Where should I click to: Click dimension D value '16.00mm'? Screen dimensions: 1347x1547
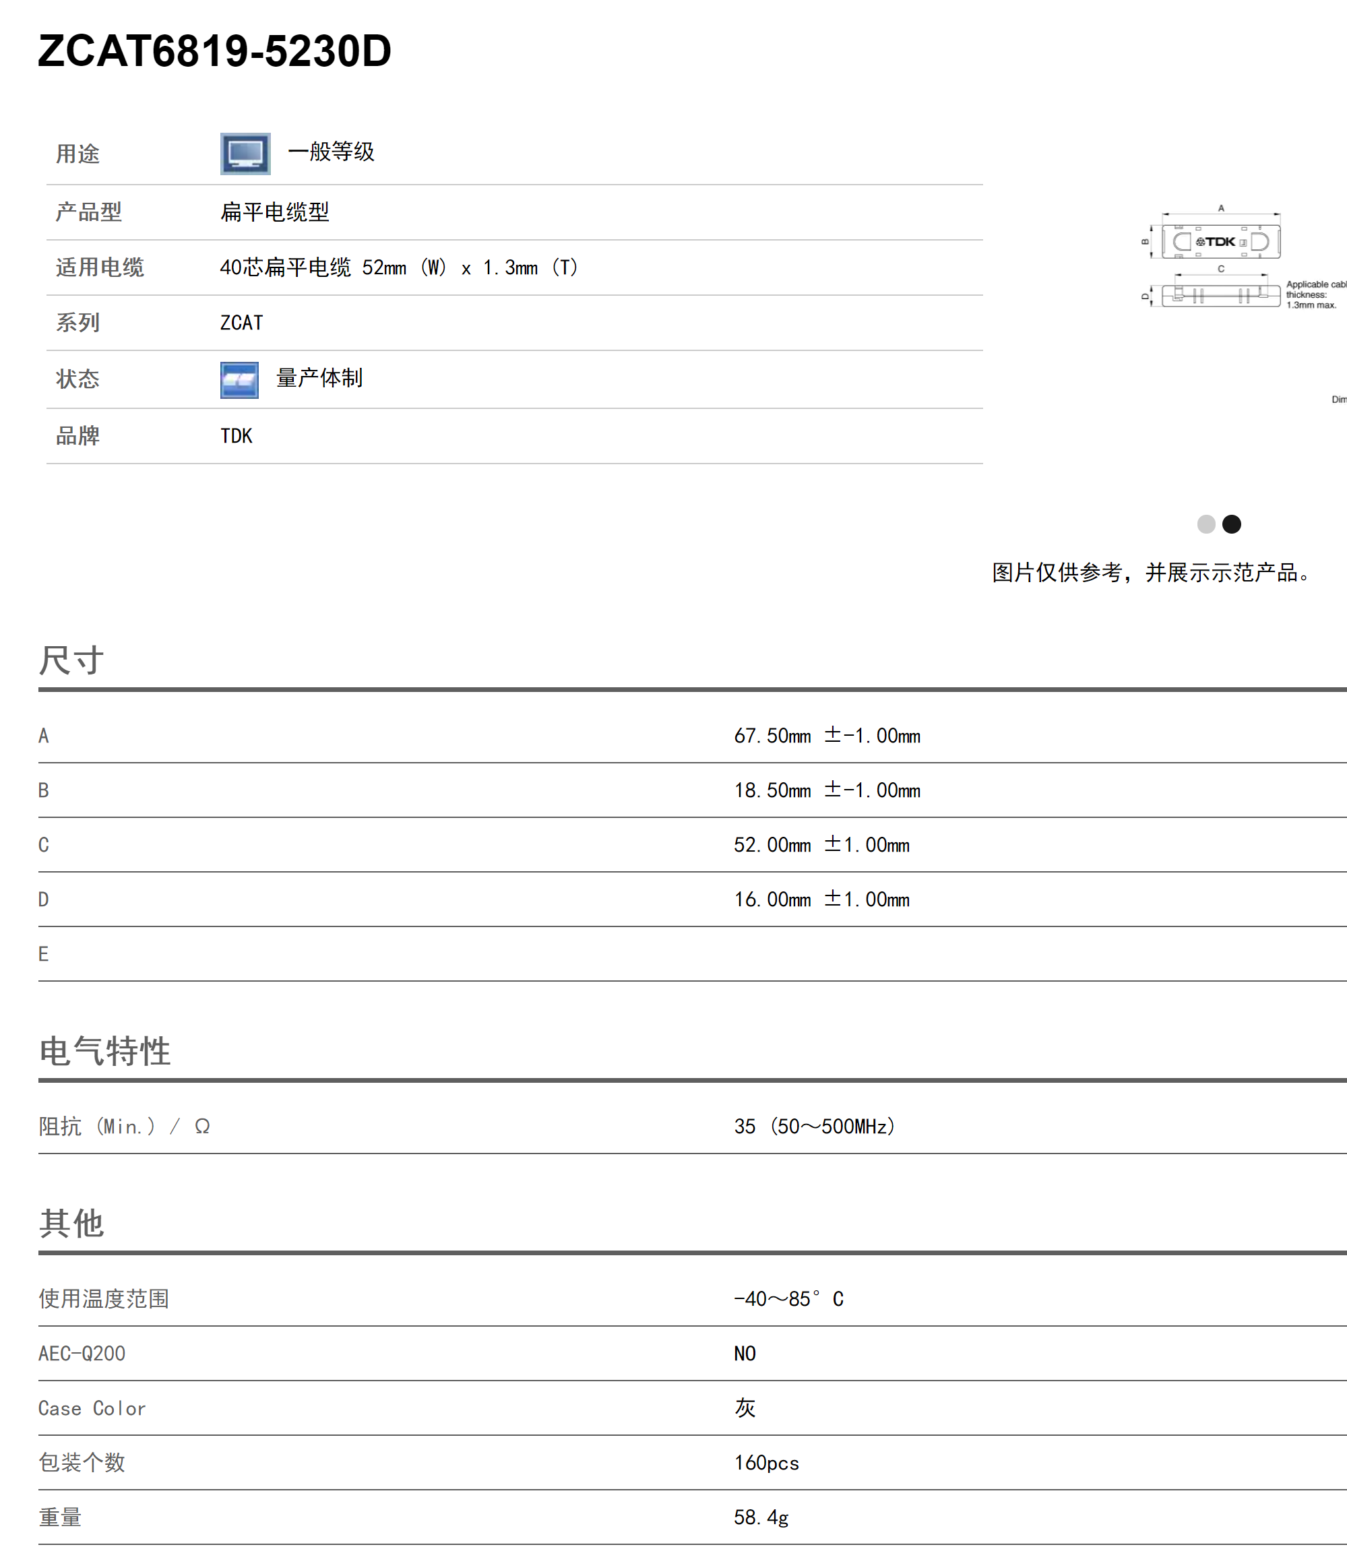coord(821,899)
